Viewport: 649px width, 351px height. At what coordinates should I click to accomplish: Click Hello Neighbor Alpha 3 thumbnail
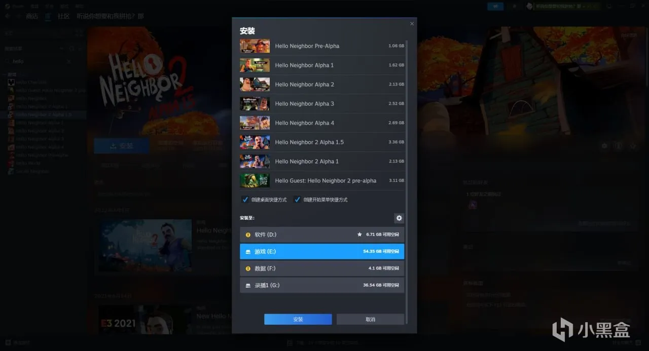tap(255, 103)
